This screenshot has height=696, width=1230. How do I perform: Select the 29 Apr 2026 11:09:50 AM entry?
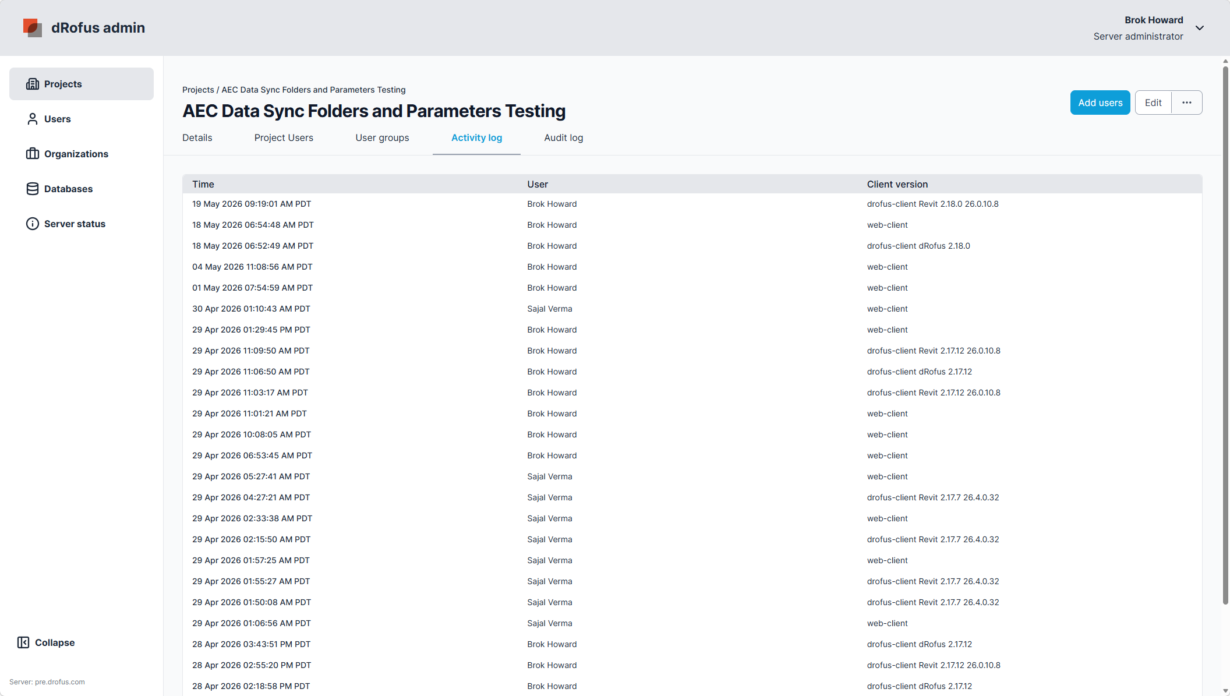coord(692,351)
